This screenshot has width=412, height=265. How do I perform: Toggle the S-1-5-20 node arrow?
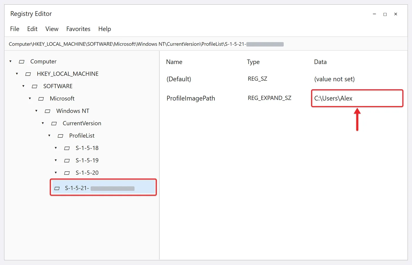coord(56,173)
